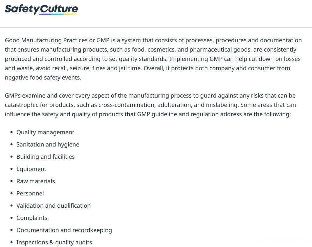Viewport: 312px width, 247px height.
Task: Click the Complaints list item
Action: click(x=32, y=218)
